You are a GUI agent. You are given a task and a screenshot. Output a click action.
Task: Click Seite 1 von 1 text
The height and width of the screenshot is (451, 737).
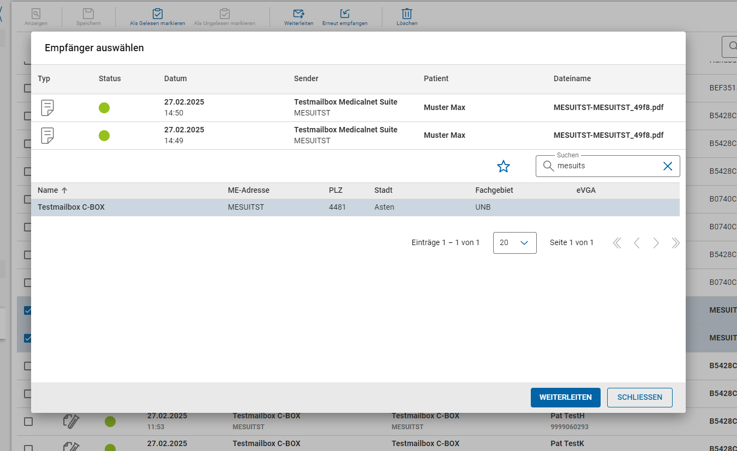point(572,242)
